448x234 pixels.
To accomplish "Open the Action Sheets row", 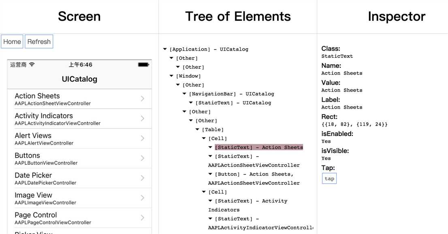I will pos(79,99).
